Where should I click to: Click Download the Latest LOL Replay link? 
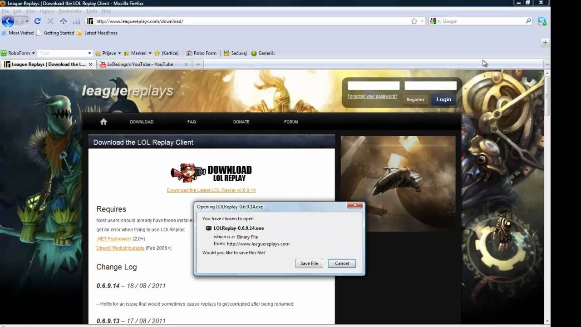pos(211,190)
